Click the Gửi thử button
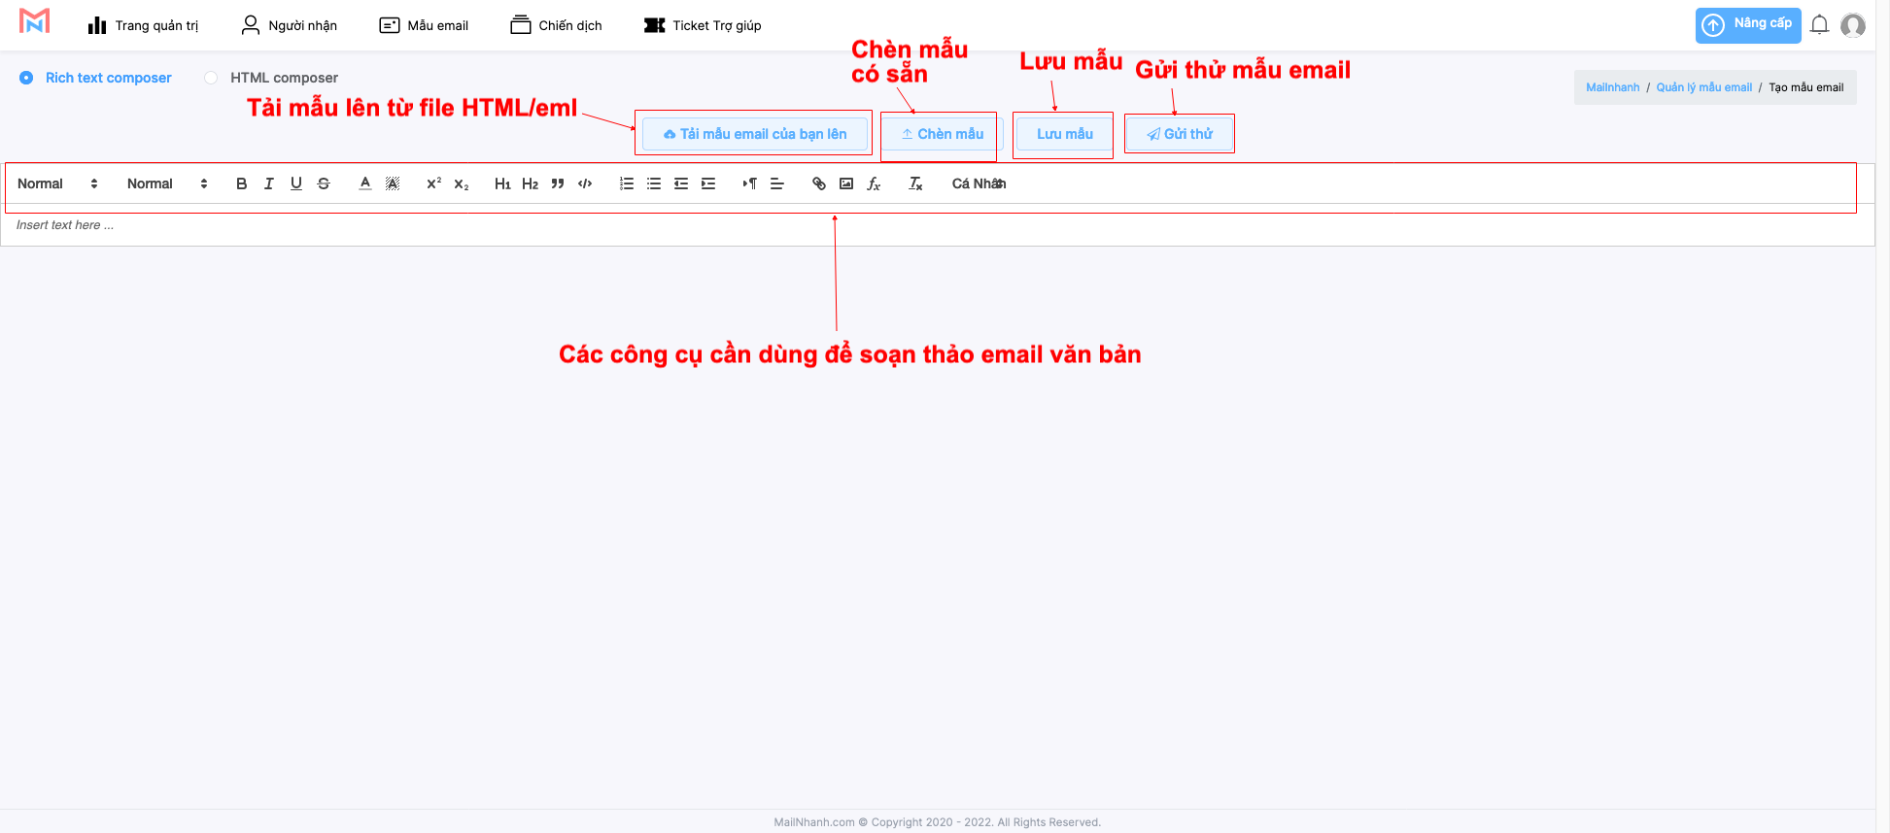The image size is (1890, 833). tap(1180, 134)
